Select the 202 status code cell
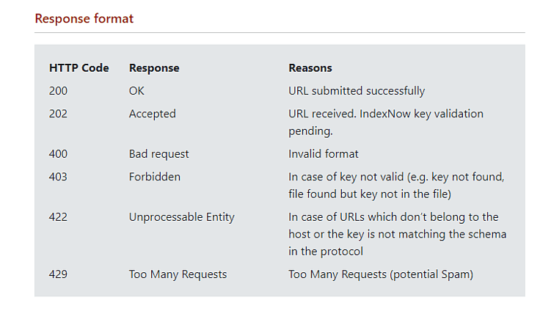The height and width of the screenshot is (311, 551). click(x=58, y=114)
